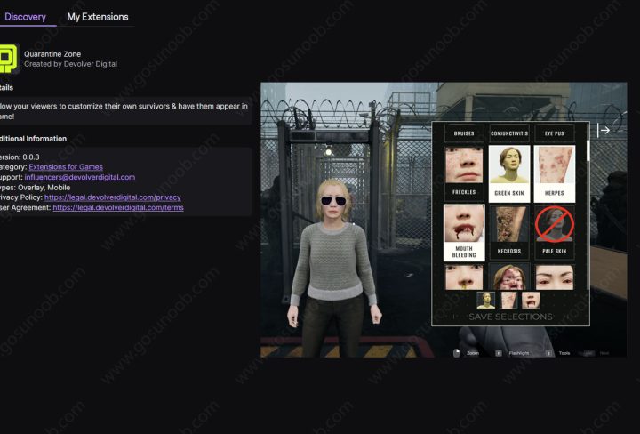Click the 'Quarantine Zone' extension title

52,54
